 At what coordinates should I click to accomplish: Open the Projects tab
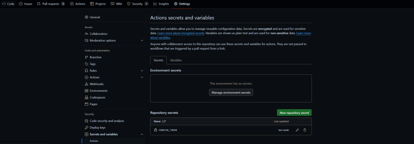pos(98,4)
